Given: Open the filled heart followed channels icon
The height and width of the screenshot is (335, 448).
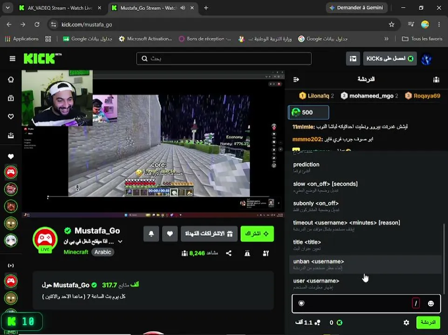Looking at the screenshot, I should (x=11, y=156).
